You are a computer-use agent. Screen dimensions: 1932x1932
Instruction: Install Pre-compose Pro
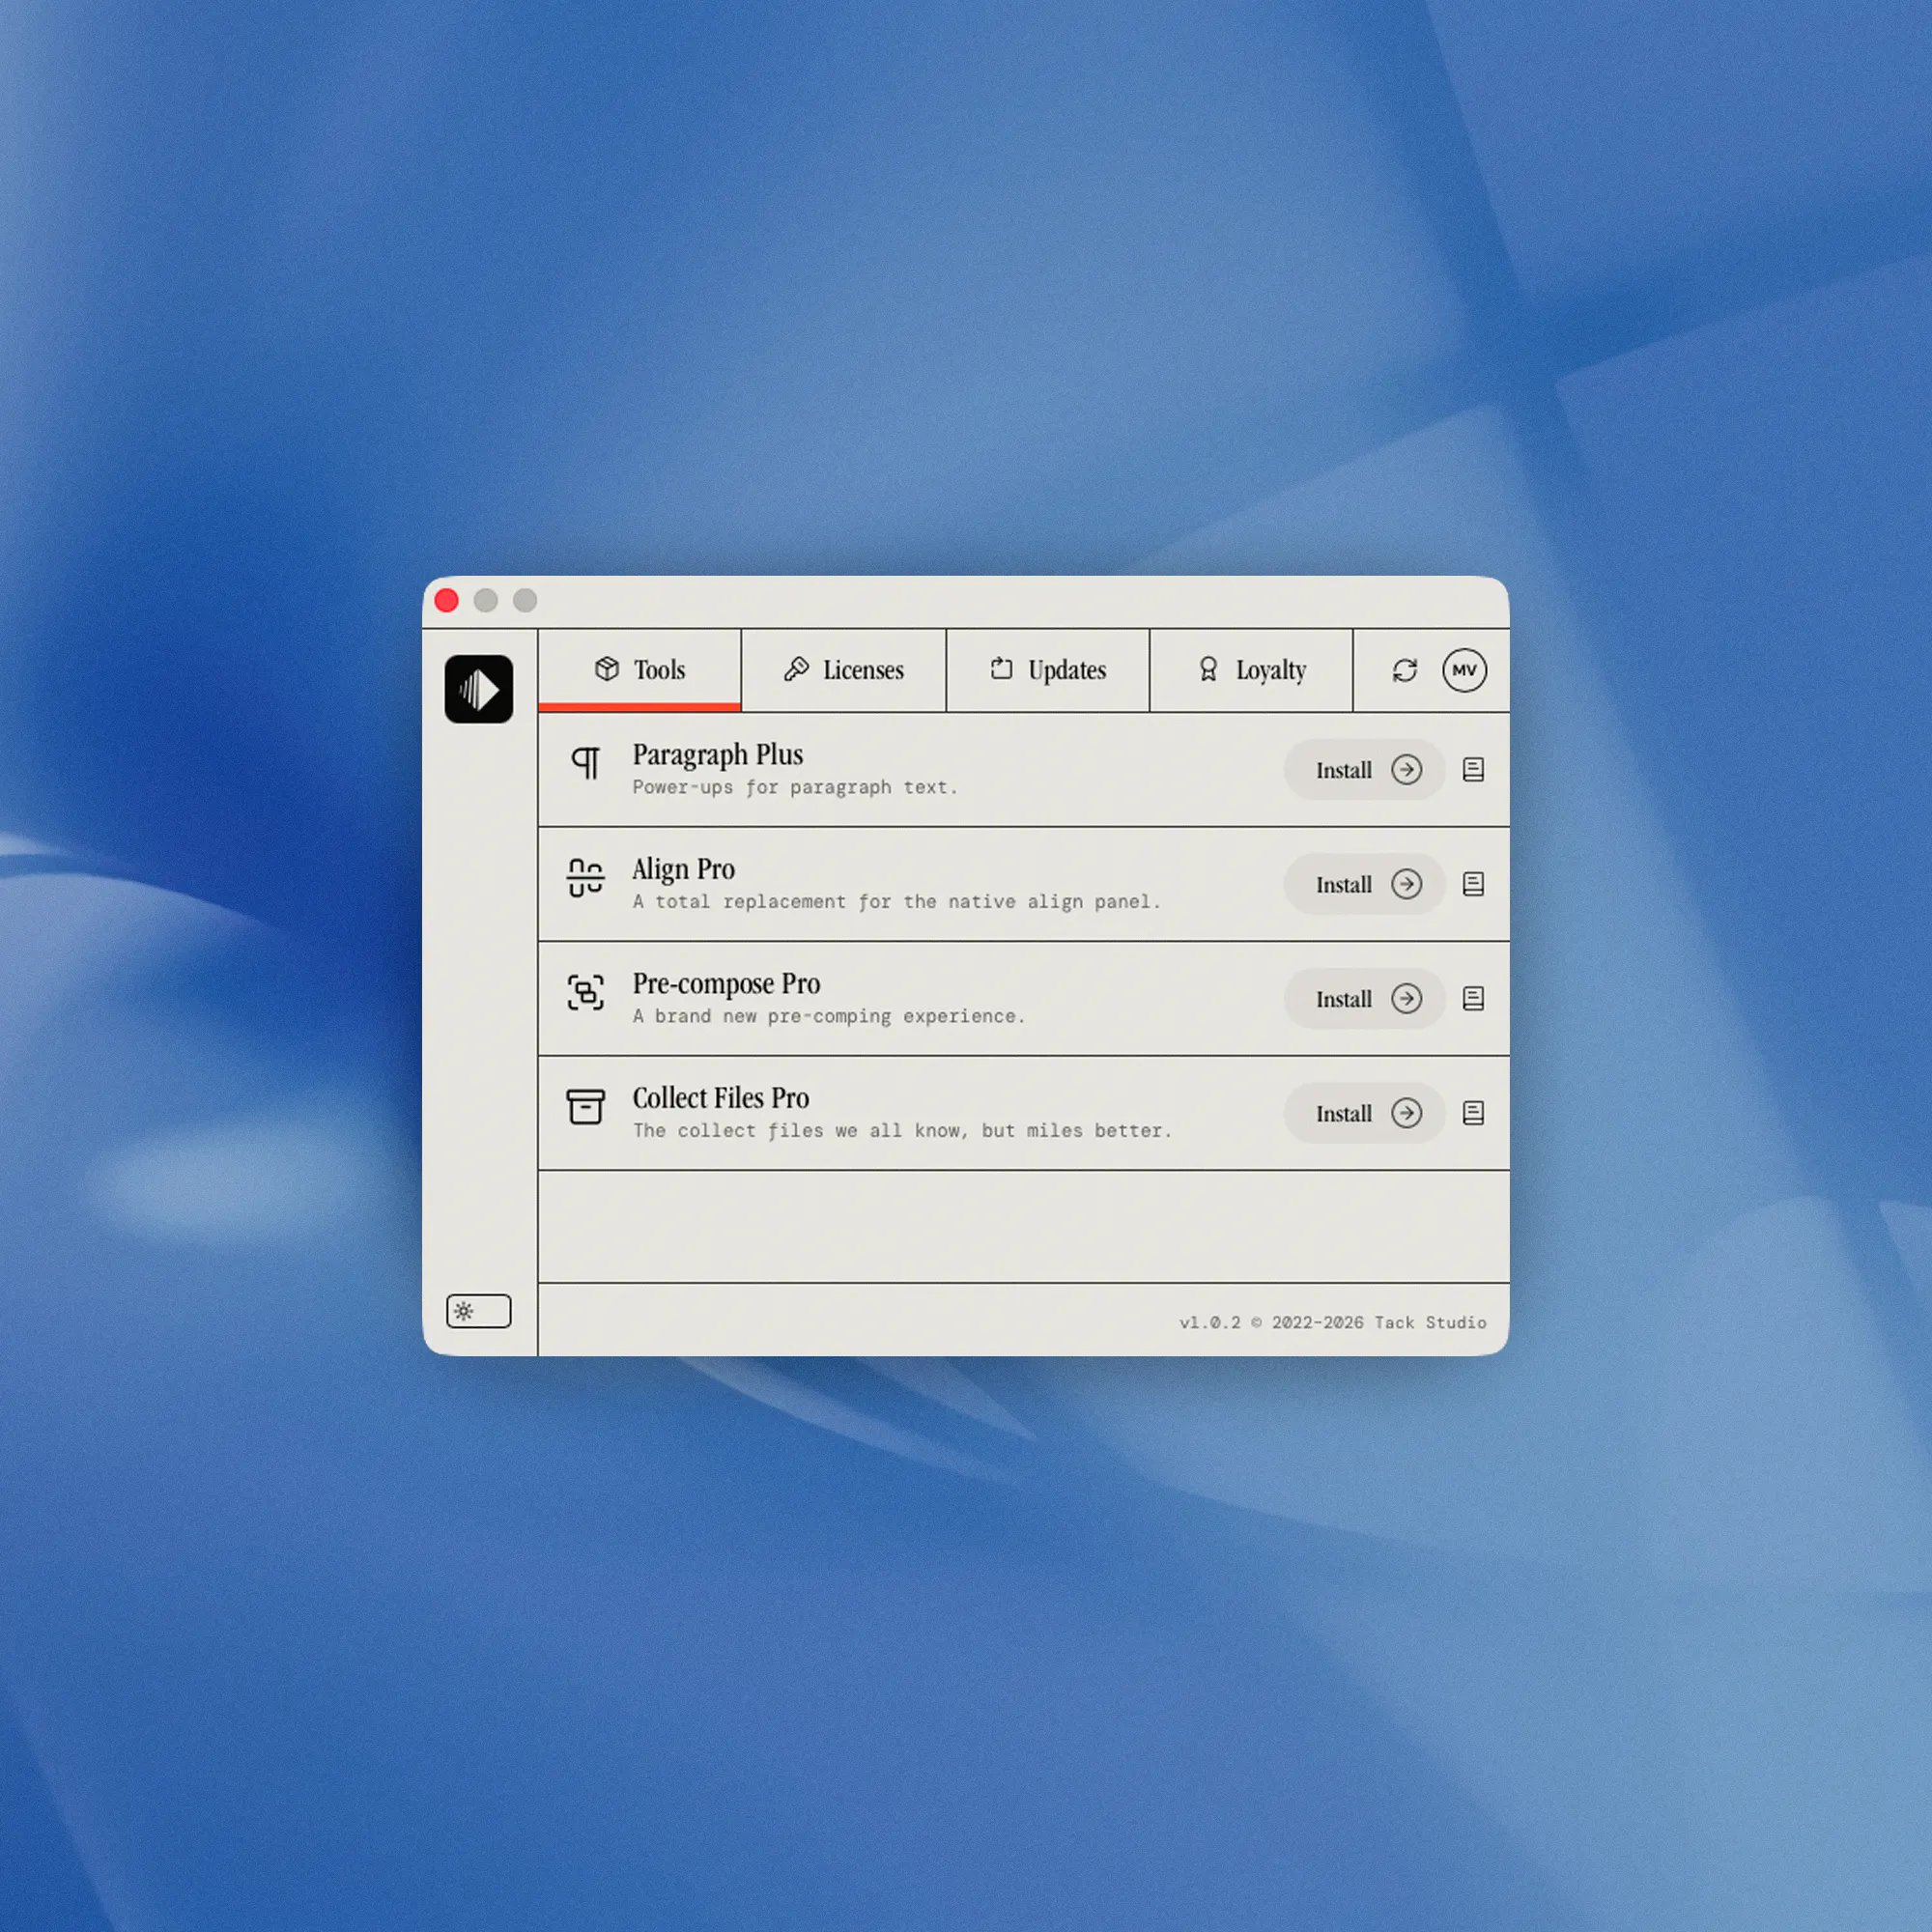pyautogui.click(x=1364, y=999)
